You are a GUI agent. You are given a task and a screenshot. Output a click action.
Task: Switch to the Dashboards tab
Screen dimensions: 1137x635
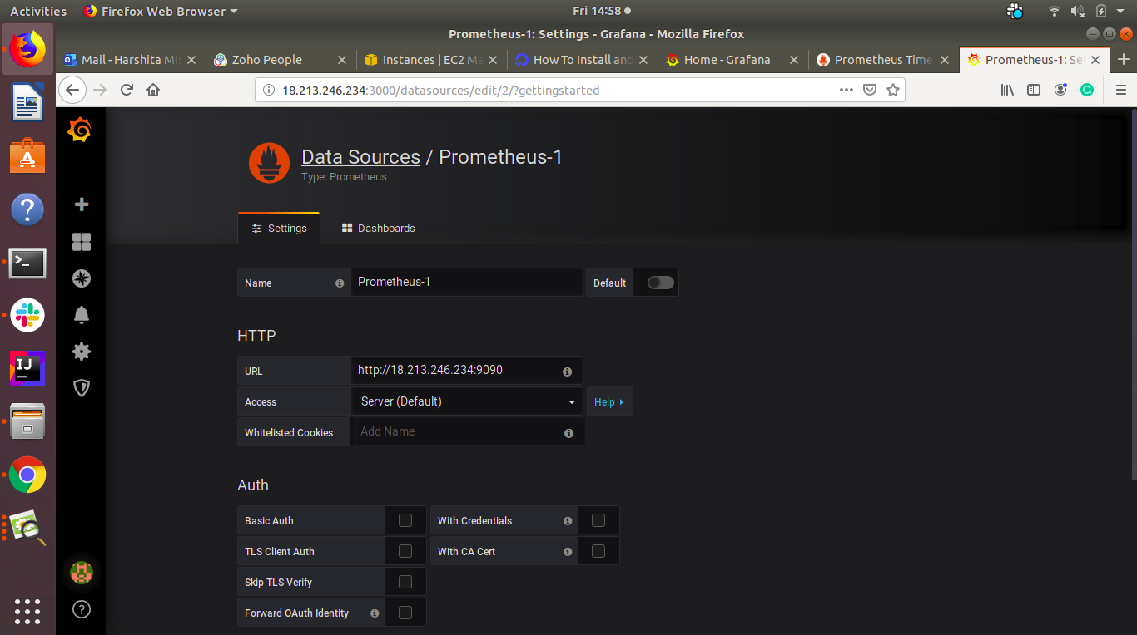pyautogui.click(x=379, y=228)
